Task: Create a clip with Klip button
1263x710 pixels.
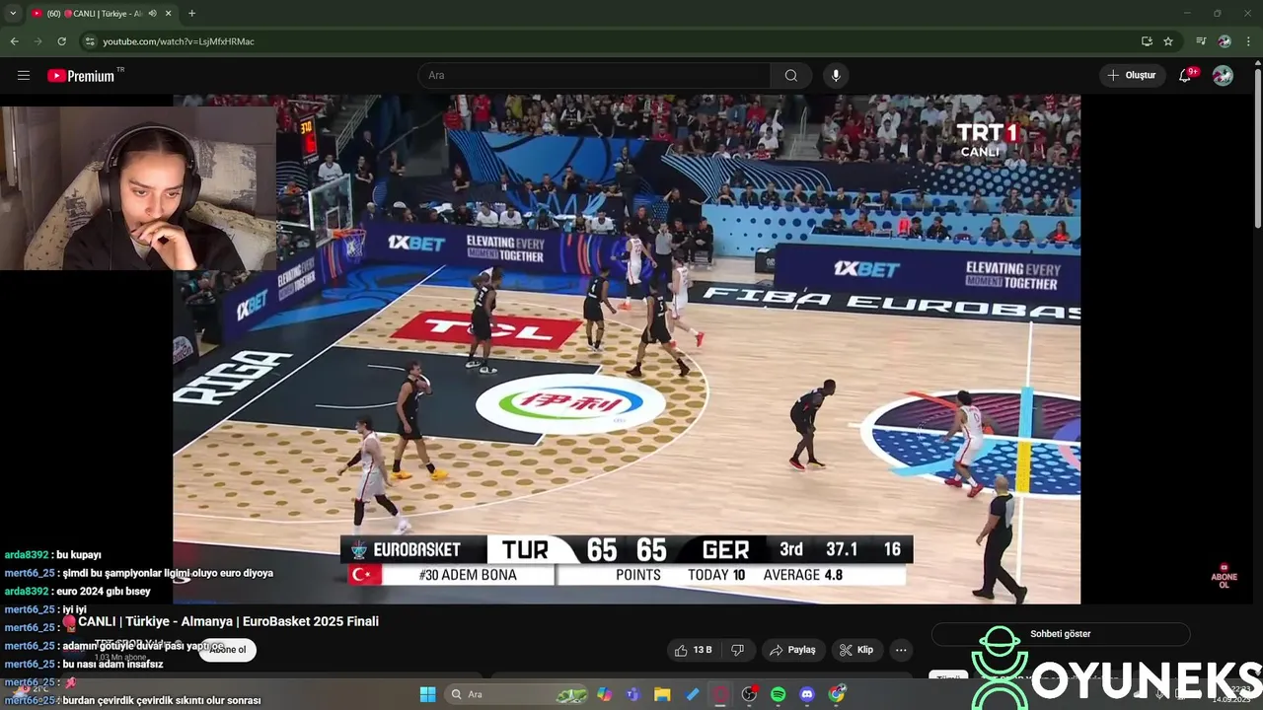Action: pos(855,650)
